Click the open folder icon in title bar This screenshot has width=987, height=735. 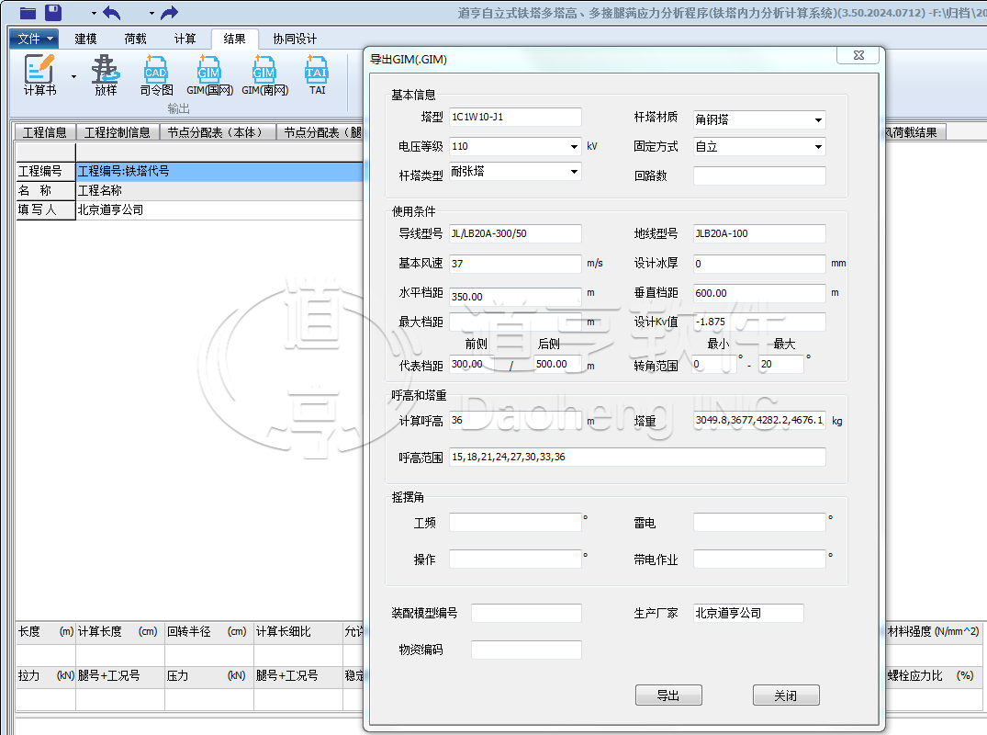pos(28,12)
